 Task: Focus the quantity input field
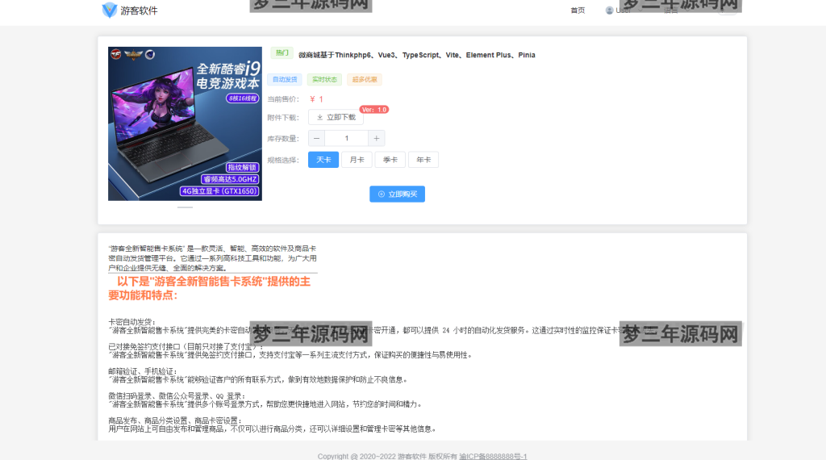point(346,139)
